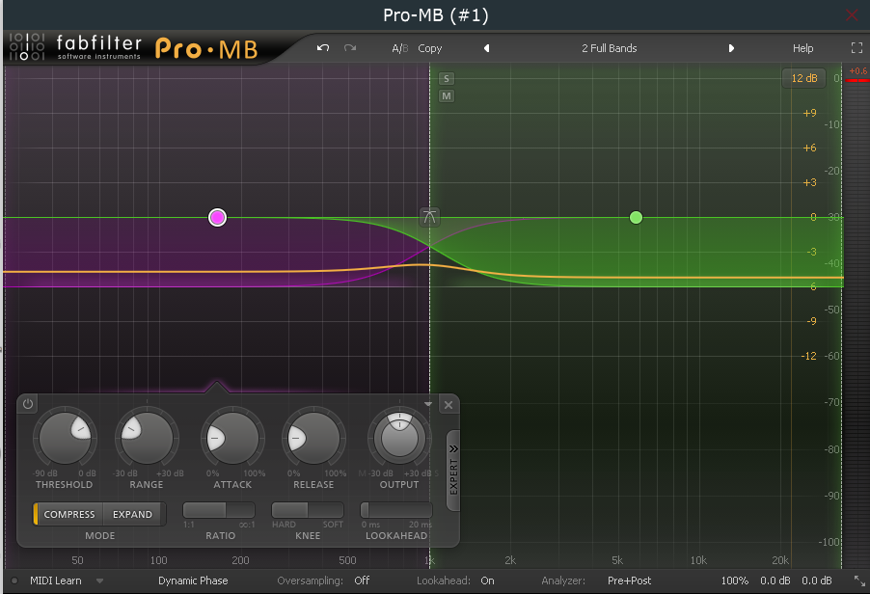Go to the previous preset arrow
The height and width of the screenshot is (594, 870).
click(x=486, y=48)
